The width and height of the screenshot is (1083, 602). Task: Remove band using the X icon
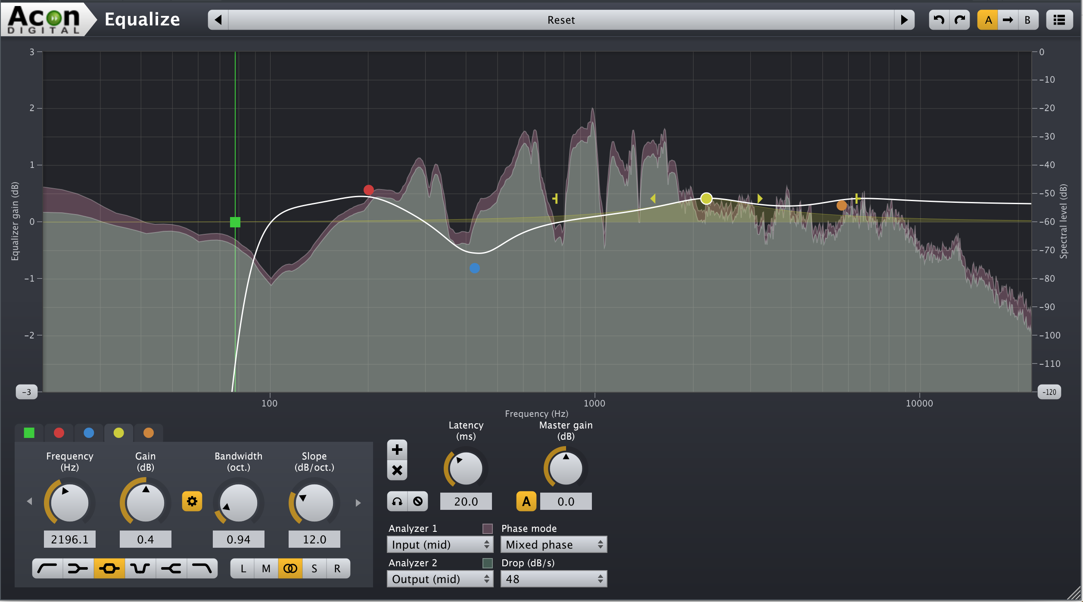click(x=397, y=470)
